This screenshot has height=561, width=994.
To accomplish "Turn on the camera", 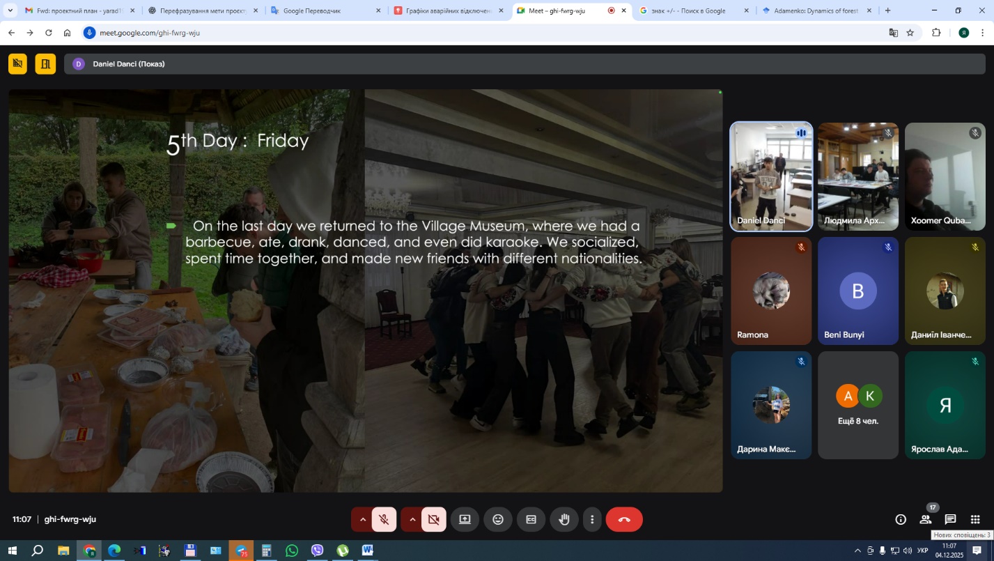I will click(433, 519).
